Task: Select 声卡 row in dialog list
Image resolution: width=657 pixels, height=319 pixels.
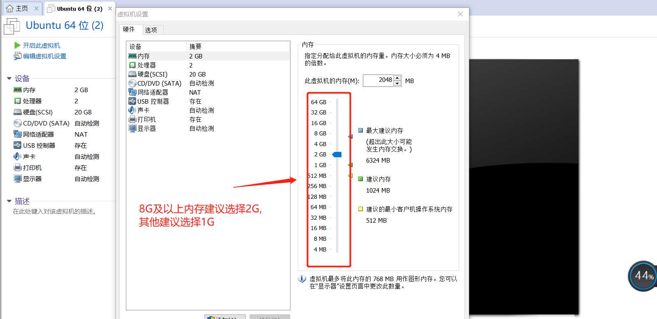Action: point(208,110)
